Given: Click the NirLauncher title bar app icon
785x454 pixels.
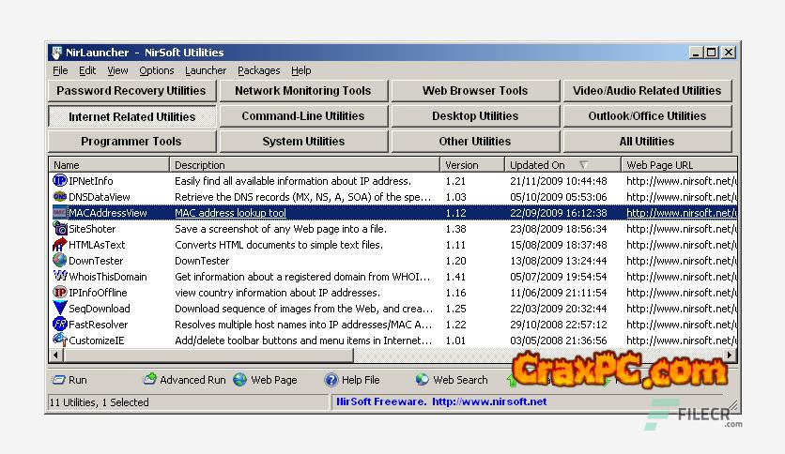Looking at the screenshot, I should (56, 53).
